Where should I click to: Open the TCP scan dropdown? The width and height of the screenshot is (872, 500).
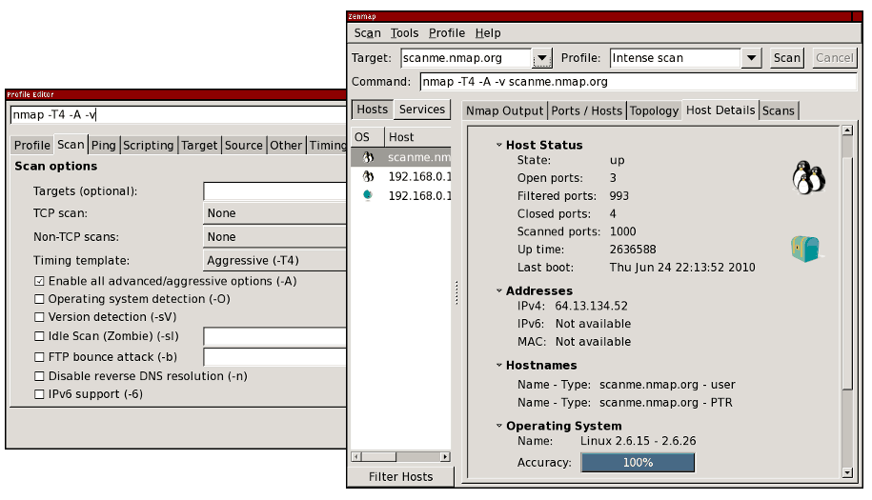pyautogui.click(x=274, y=213)
